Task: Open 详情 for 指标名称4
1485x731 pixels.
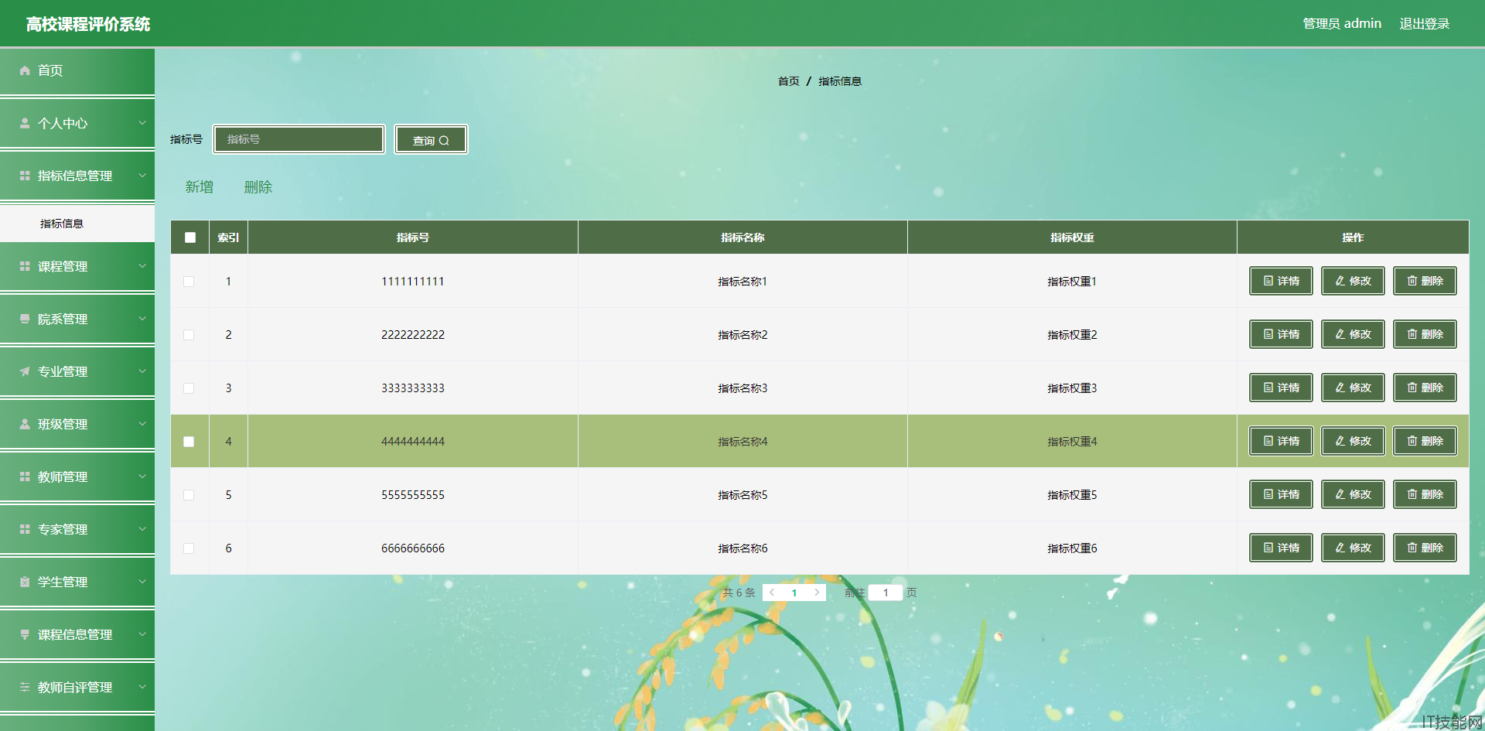Action: 1281,441
